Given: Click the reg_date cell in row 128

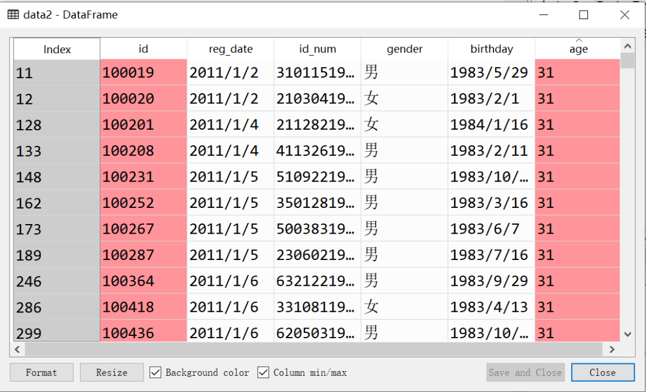Looking at the screenshot, I should pos(230,124).
